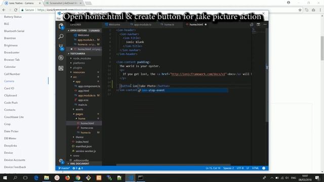The width and height of the screenshot is (324, 182).
Task: Open Chrome menu three dots
Action: click(320, 10)
